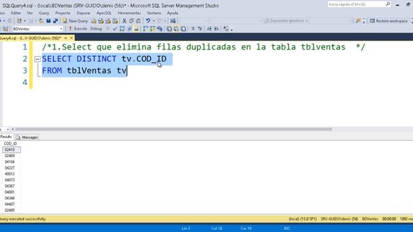Click the Change Connection icon beside database list
413x232 pixels.
(x=6, y=28)
